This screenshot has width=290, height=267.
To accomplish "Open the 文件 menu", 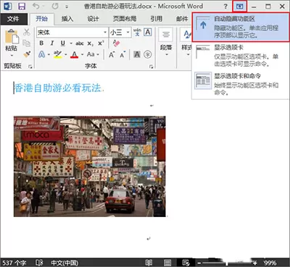I will click(x=13, y=19).
